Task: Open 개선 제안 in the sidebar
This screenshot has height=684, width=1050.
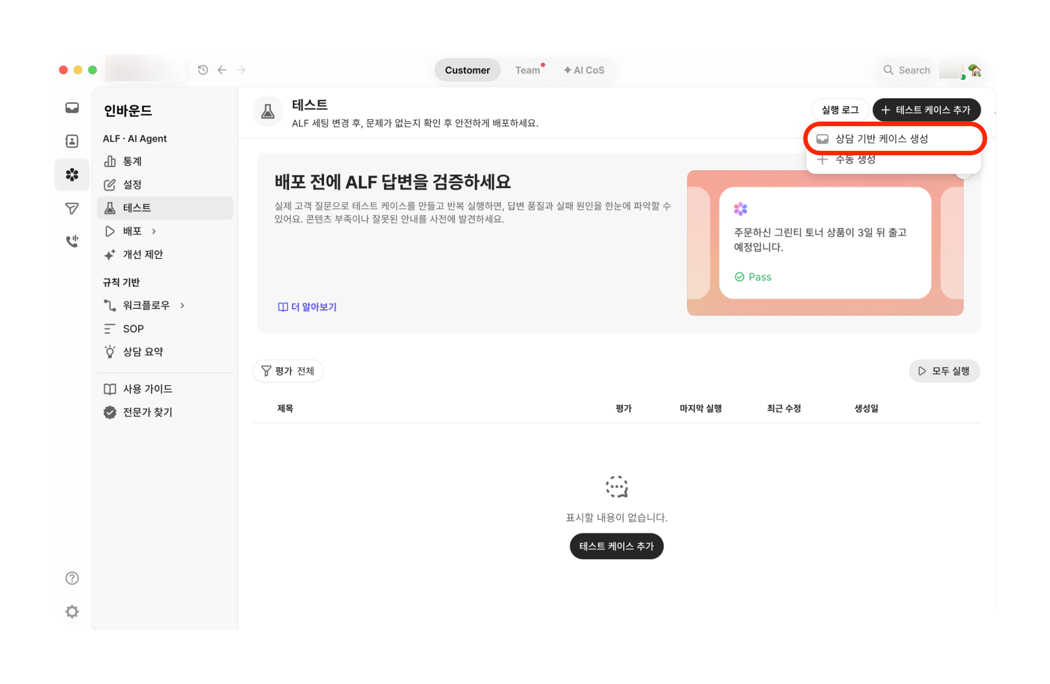Action: click(165, 254)
